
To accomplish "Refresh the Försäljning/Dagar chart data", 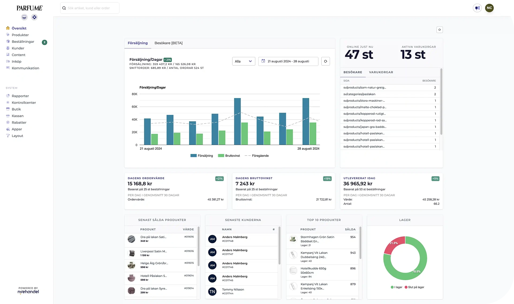I will (326, 61).
